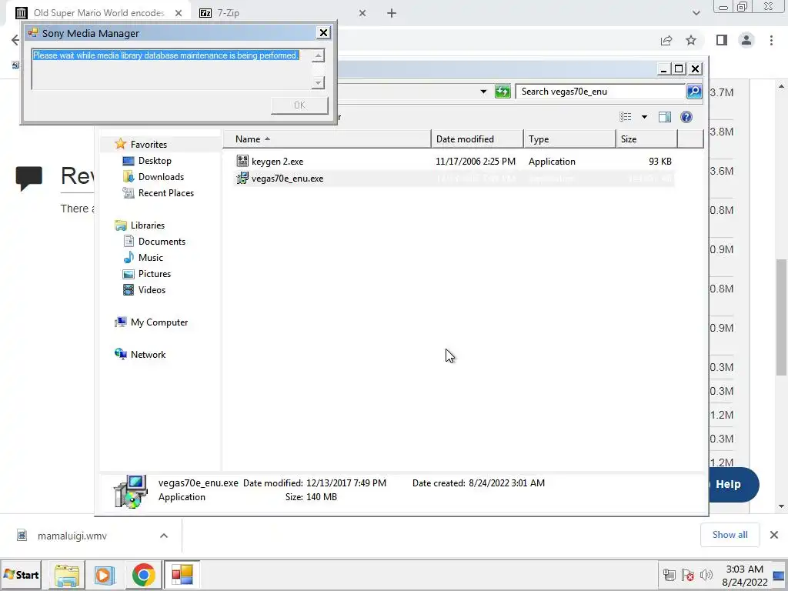
Task: Click the 93 KB size cell
Action: (659, 162)
